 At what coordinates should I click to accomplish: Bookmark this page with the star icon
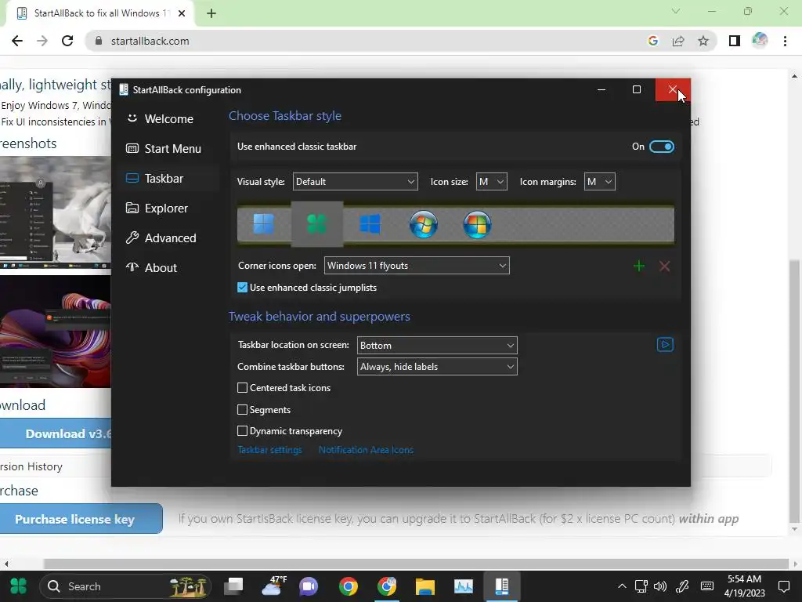(703, 41)
